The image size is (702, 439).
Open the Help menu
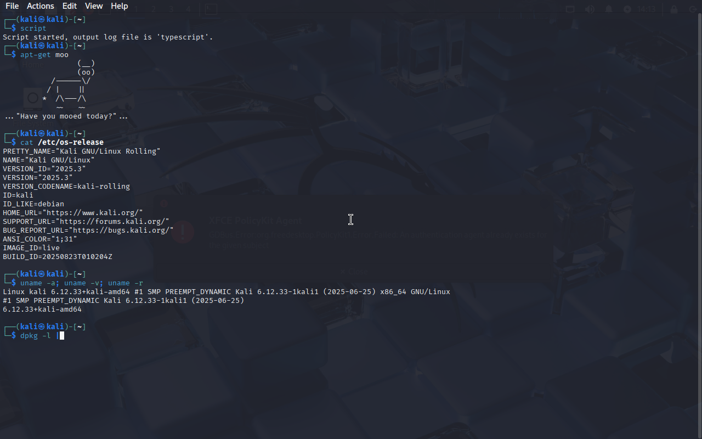[120, 6]
